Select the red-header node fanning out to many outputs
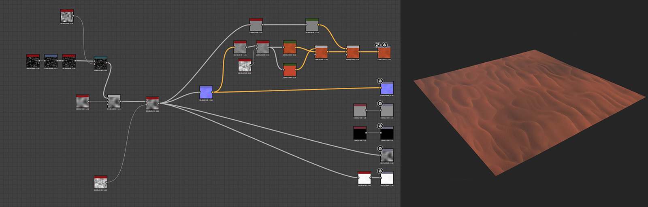The image size is (648, 207). pyautogui.click(x=152, y=103)
